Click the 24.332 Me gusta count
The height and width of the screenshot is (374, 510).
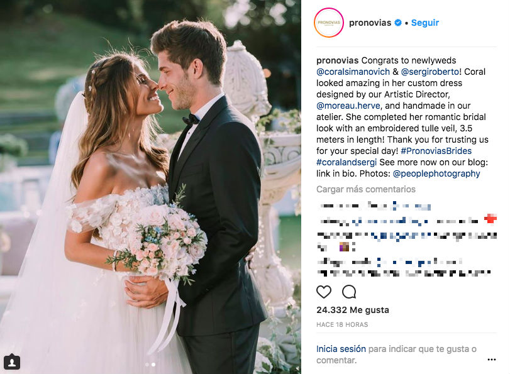tap(353, 310)
